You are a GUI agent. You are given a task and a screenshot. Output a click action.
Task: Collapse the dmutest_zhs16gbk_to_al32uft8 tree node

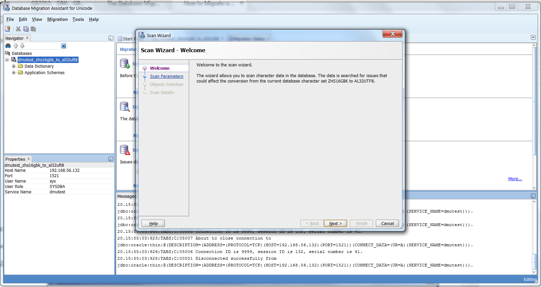click(x=7, y=60)
